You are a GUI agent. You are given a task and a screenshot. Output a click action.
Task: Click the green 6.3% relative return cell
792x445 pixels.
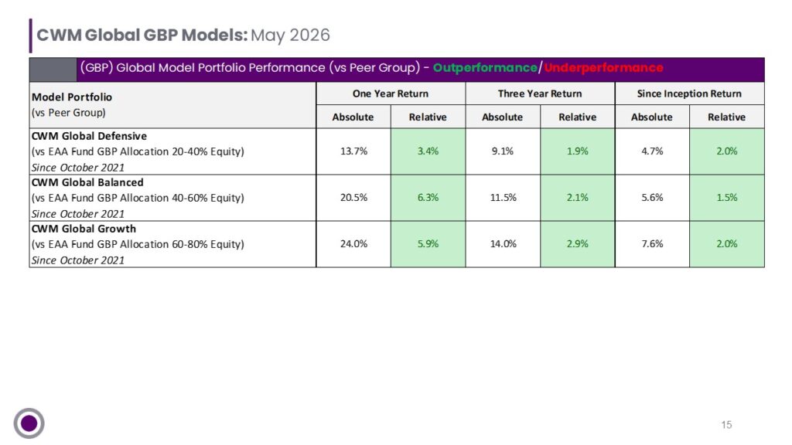point(428,198)
